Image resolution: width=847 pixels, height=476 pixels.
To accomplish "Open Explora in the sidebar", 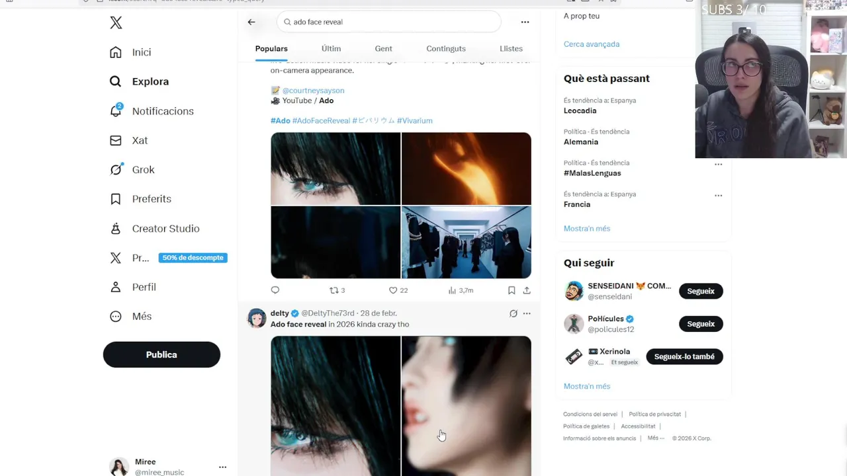I will point(139,81).
